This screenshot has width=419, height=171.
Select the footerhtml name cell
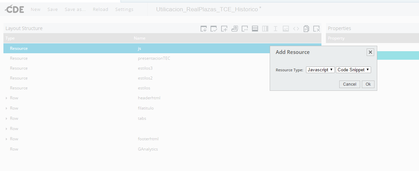[148, 139]
